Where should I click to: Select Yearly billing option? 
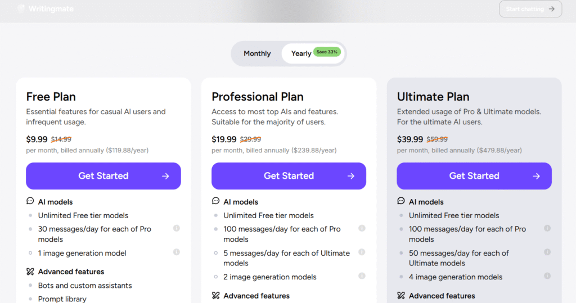(301, 53)
